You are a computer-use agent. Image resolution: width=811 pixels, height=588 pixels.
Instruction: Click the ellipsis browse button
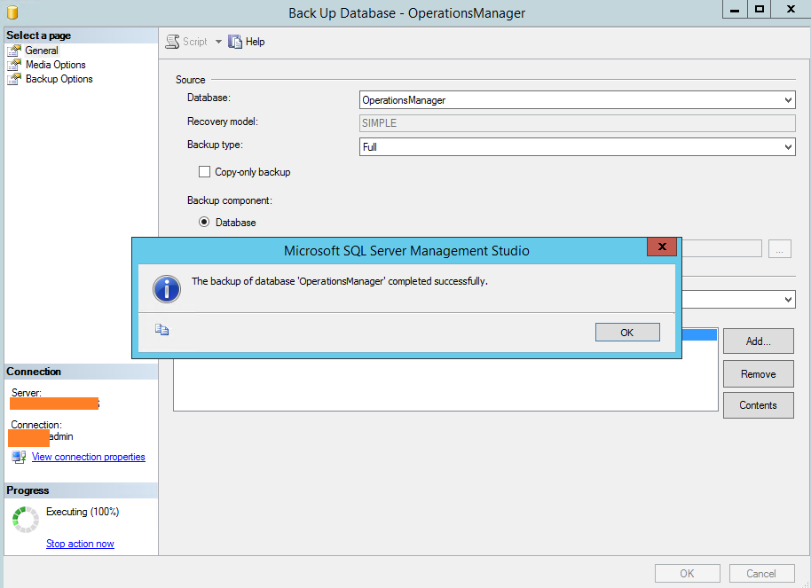[779, 248]
